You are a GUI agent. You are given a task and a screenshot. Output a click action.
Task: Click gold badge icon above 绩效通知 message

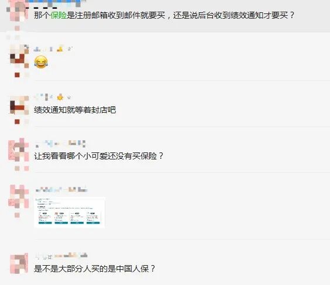[60, 97]
